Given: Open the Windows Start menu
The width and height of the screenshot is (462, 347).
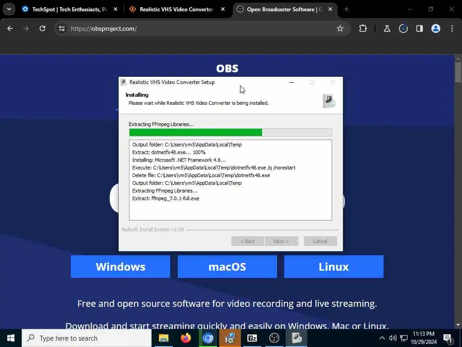Looking at the screenshot, I should (x=11, y=338).
